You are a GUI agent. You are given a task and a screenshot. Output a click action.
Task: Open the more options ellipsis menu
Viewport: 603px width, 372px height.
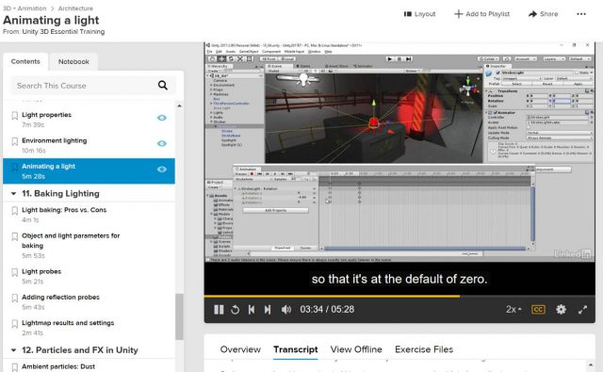(x=581, y=14)
